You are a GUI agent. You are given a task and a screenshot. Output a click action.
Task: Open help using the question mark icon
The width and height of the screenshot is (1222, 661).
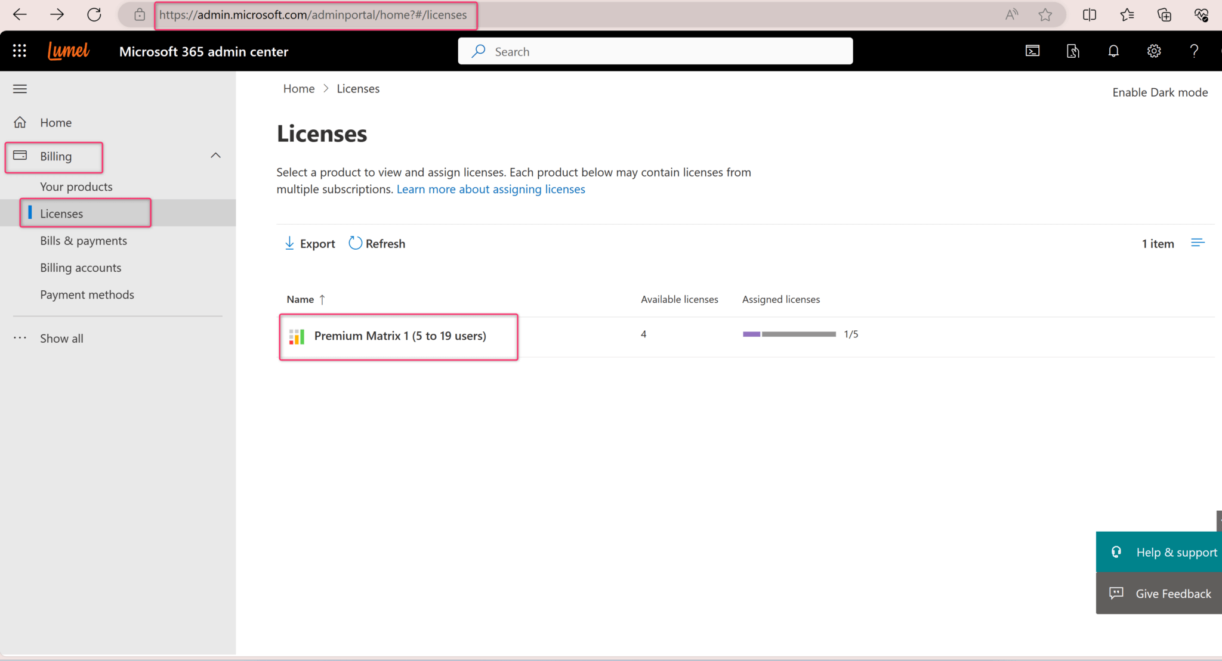click(1195, 51)
